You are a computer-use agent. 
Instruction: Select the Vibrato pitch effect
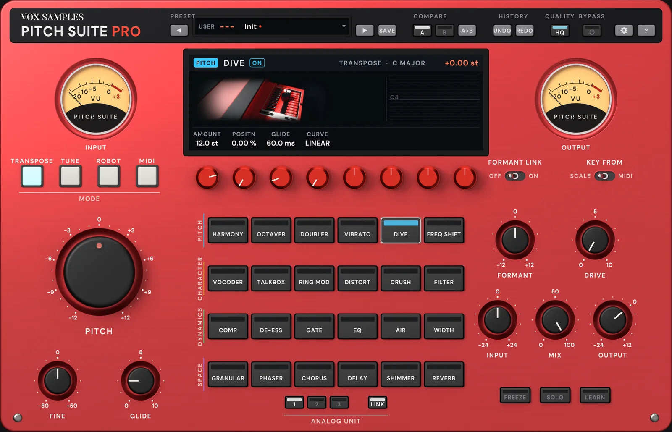click(357, 230)
